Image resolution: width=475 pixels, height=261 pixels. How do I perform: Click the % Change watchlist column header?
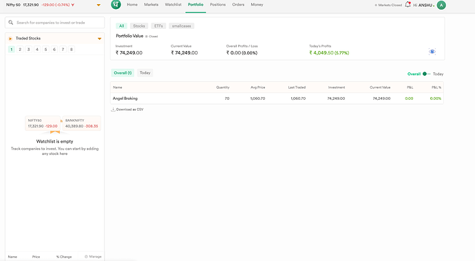tap(64, 257)
